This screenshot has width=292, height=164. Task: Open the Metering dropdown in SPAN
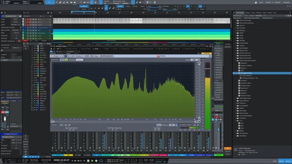coord(172,125)
